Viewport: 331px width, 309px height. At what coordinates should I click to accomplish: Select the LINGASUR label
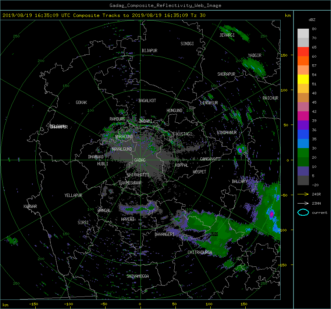click(209, 103)
